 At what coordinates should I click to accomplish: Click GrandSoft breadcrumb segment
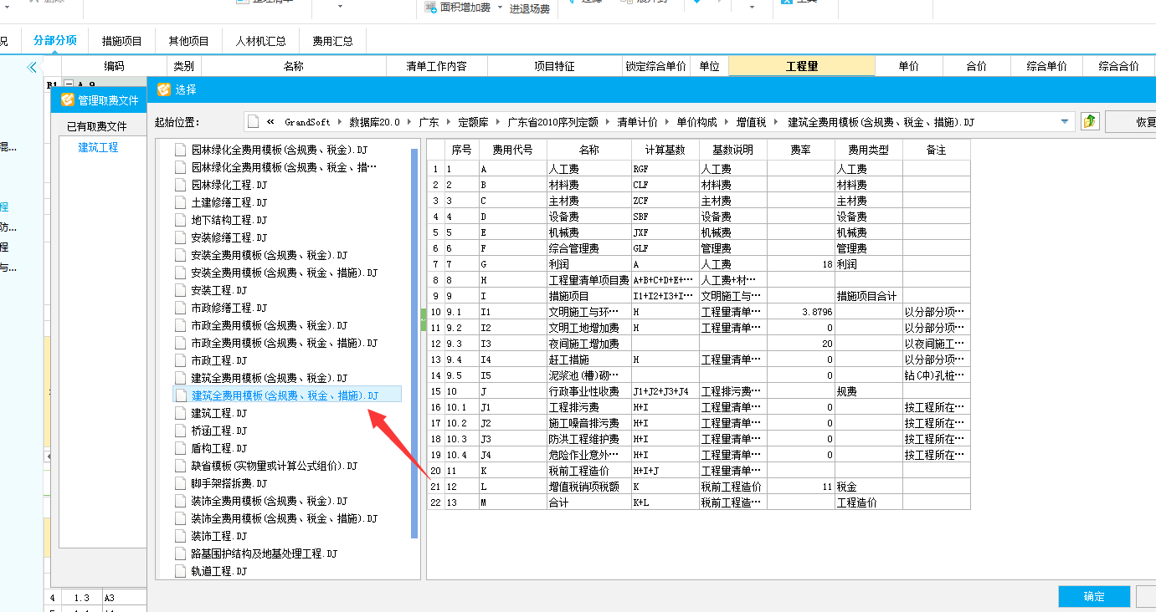[306, 122]
